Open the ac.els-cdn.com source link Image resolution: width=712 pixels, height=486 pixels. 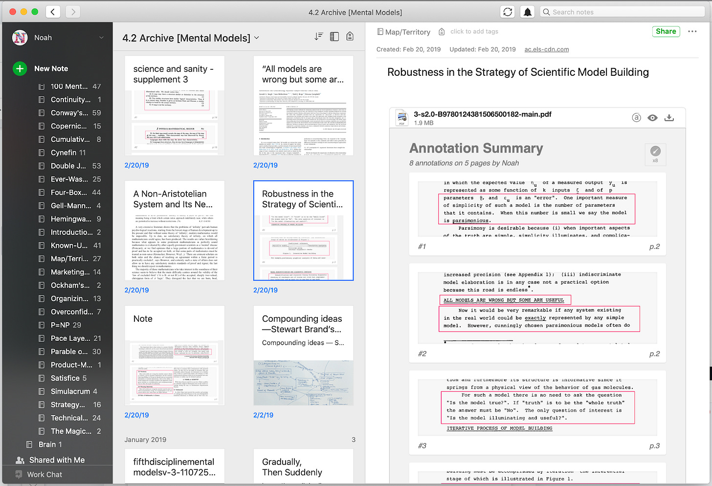coord(547,49)
